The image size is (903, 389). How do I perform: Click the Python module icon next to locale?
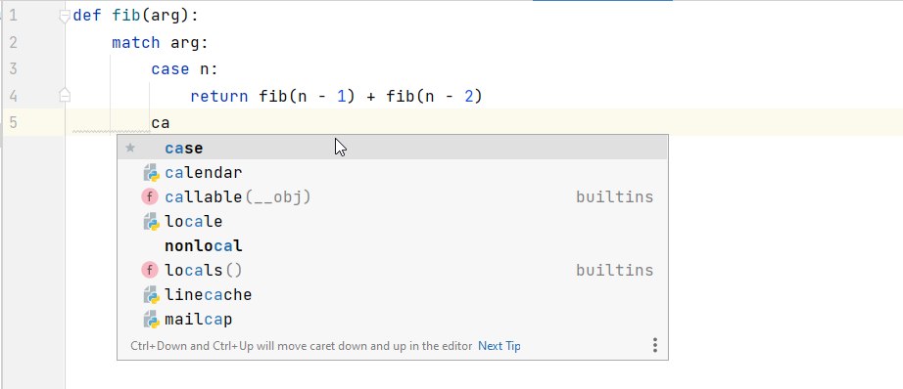pos(150,222)
